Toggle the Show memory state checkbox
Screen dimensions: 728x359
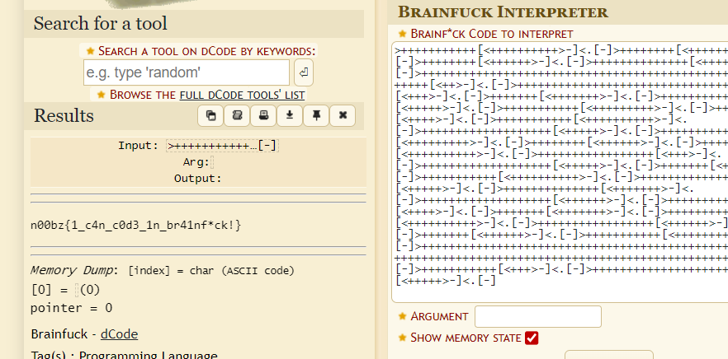click(x=532, y=338)
